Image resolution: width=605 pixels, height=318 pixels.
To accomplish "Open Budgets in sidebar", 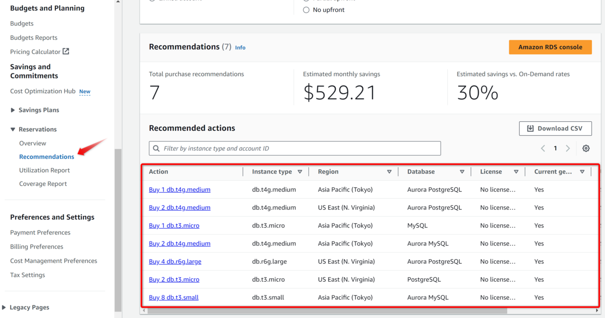I will coord(22,24).
